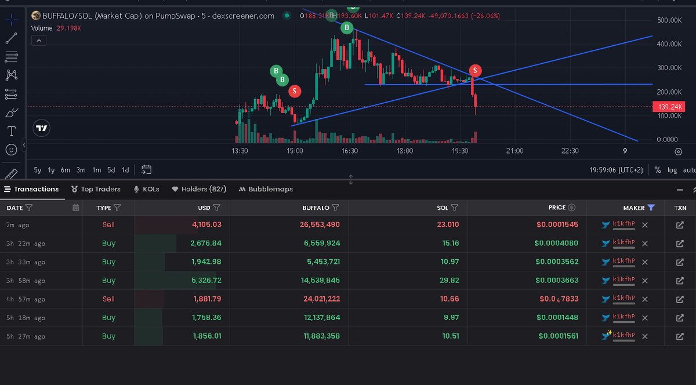Toggle USD currency icon in PRICE header
This screenshot has width=696, height=385.
571,208
